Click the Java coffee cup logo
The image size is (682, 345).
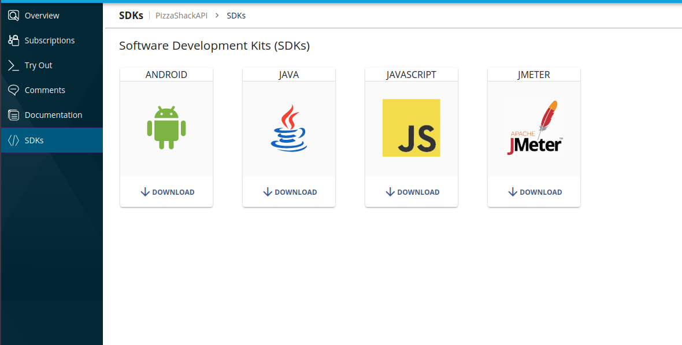(289, 128)
